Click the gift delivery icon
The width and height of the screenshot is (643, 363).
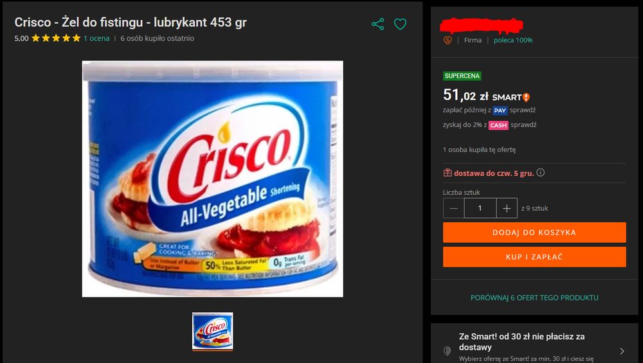[x=448, y=173]
